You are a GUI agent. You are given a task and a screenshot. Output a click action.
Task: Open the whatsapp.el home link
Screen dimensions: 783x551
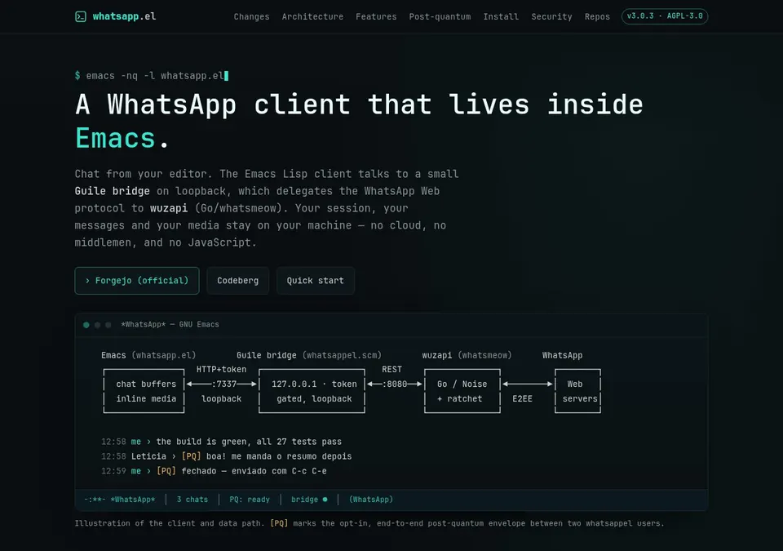click(115, 16)
